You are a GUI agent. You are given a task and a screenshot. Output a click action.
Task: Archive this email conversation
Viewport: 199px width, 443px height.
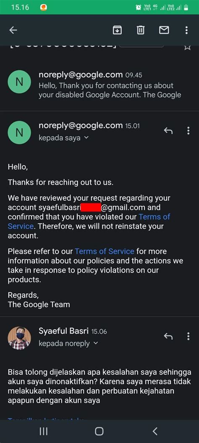click(117, 30)
